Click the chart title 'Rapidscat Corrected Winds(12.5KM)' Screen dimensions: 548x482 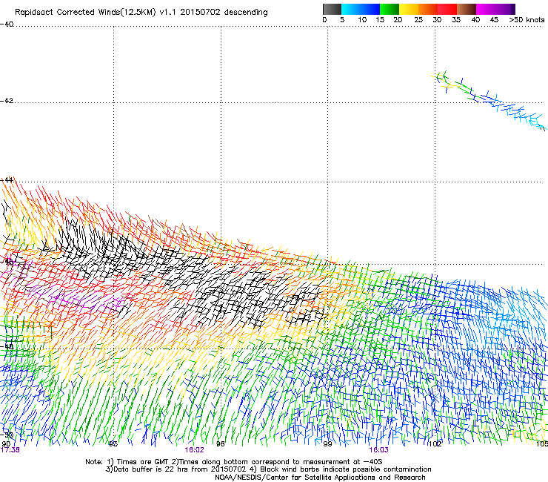(x=85, y=12)
